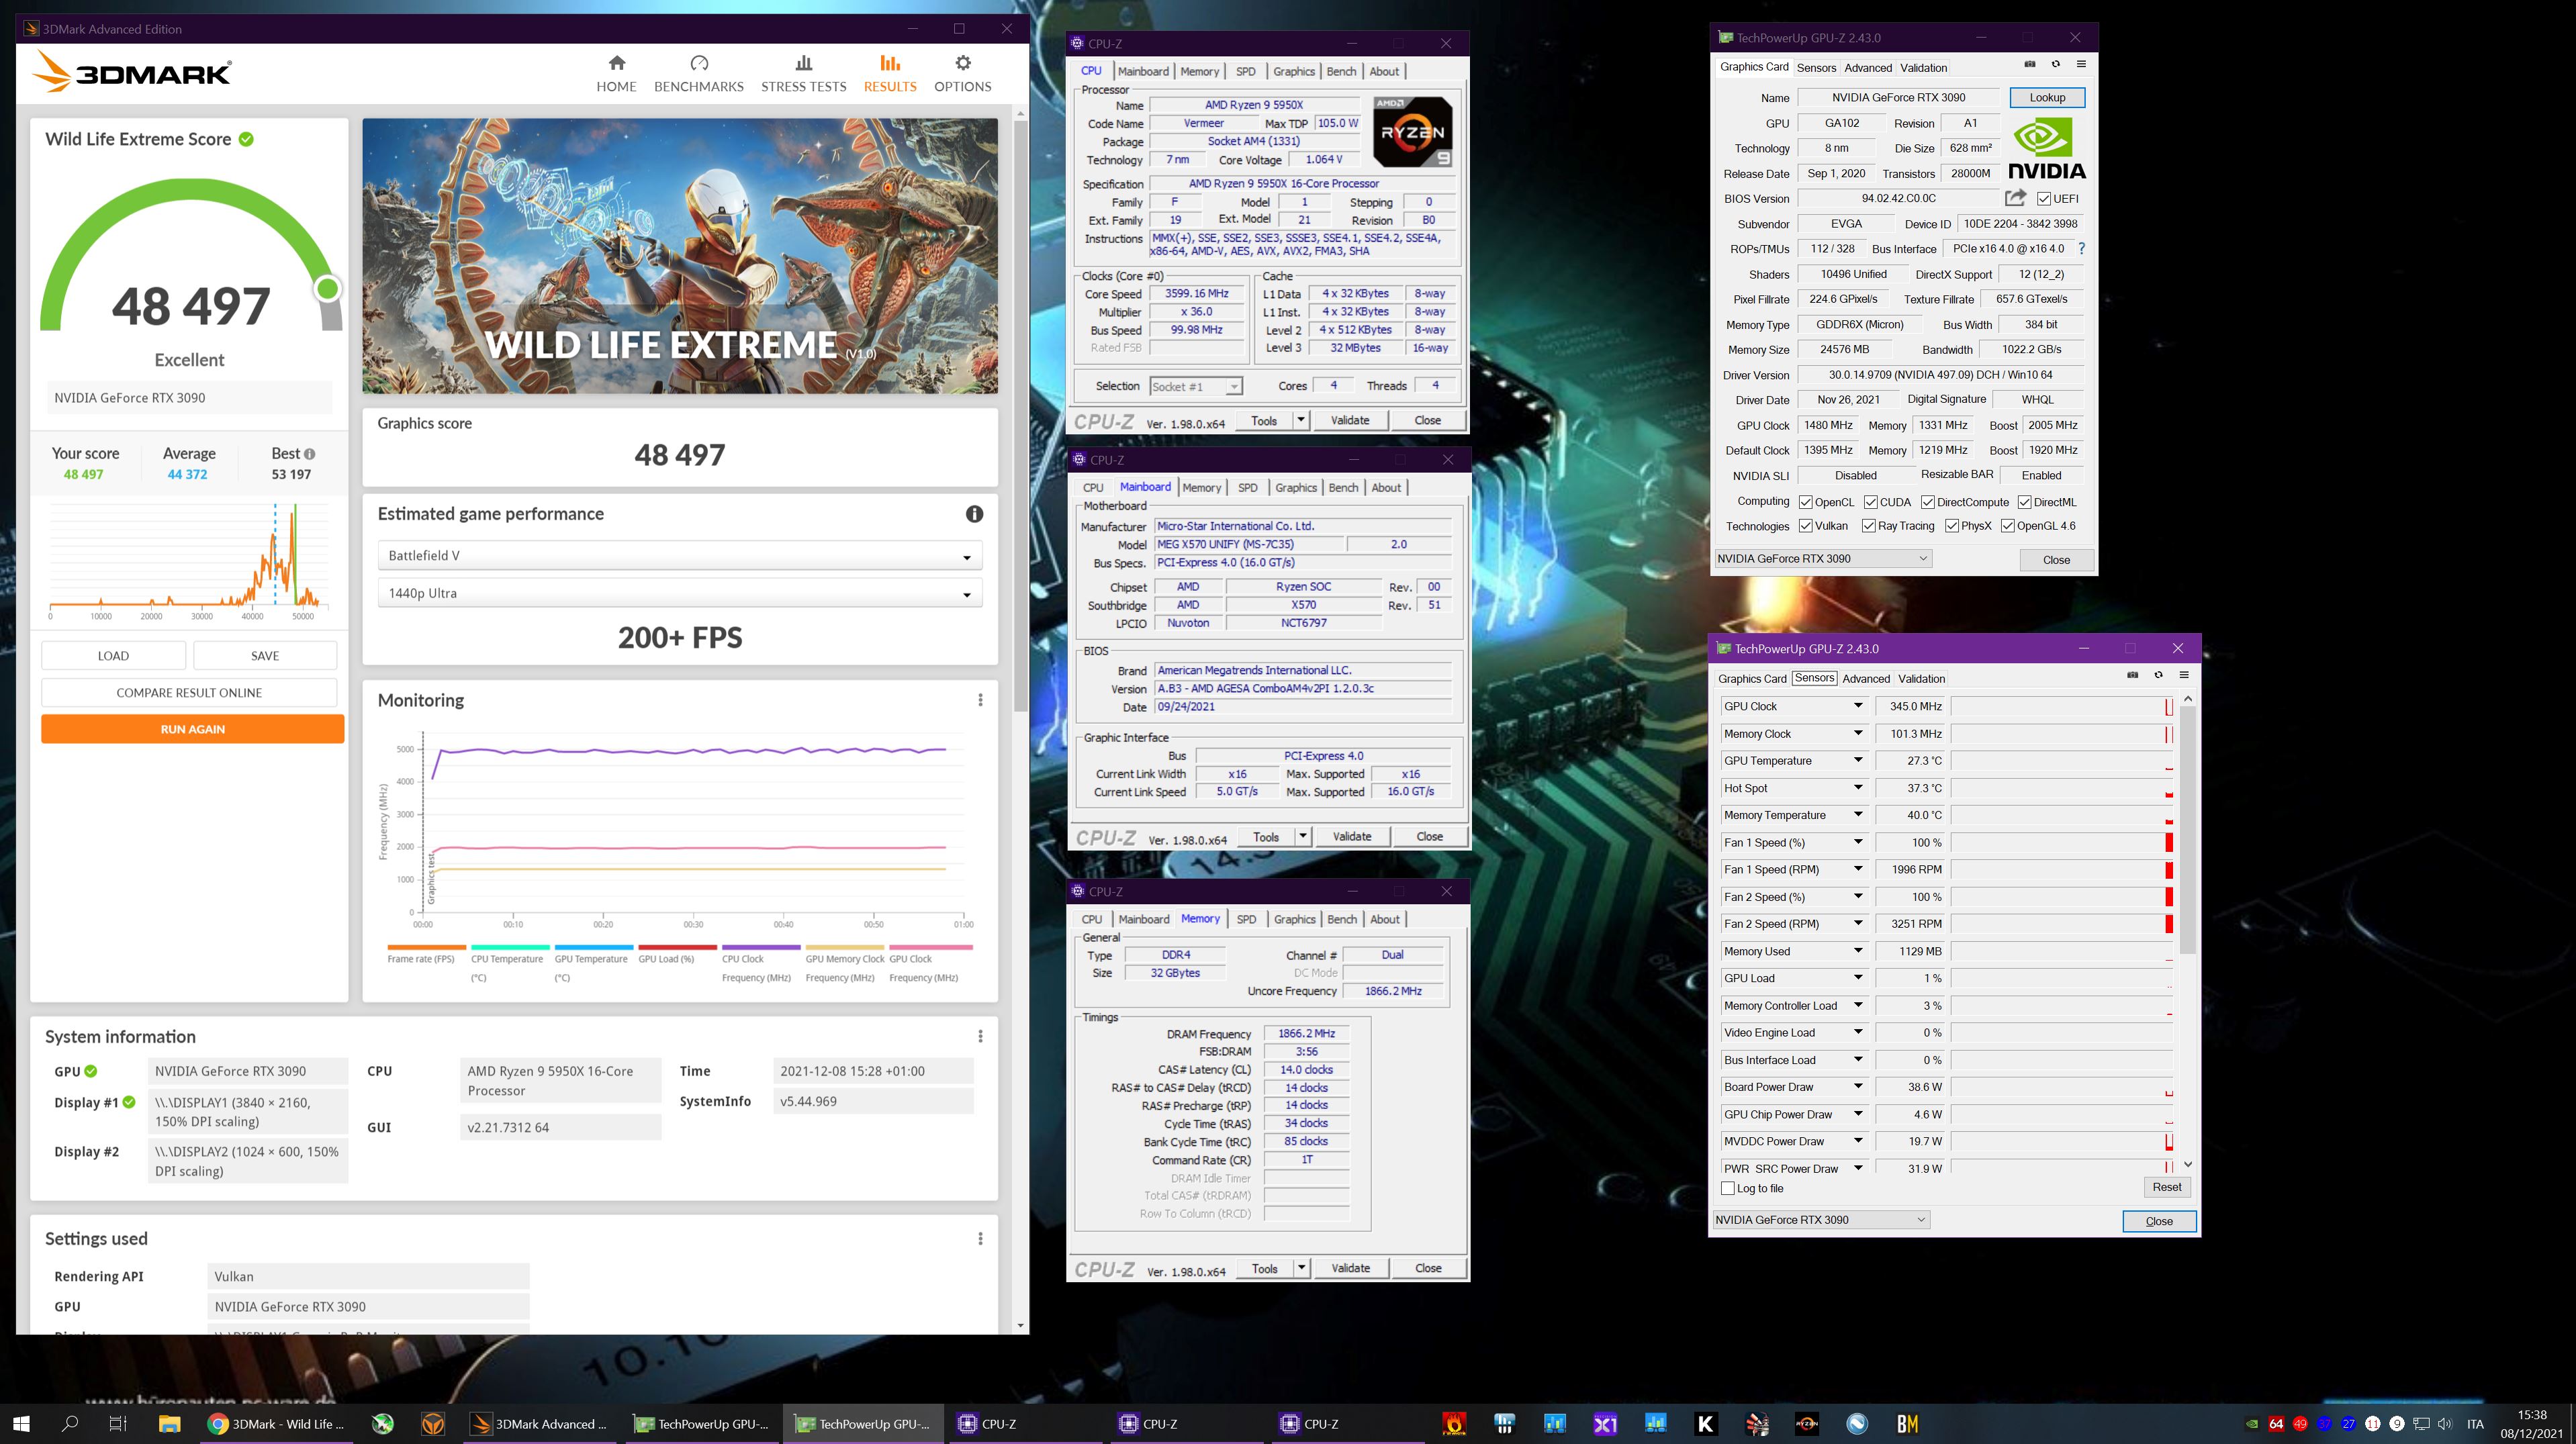
Task: Click COMPARE RESULT ONLINE
Action: [189, 693]
